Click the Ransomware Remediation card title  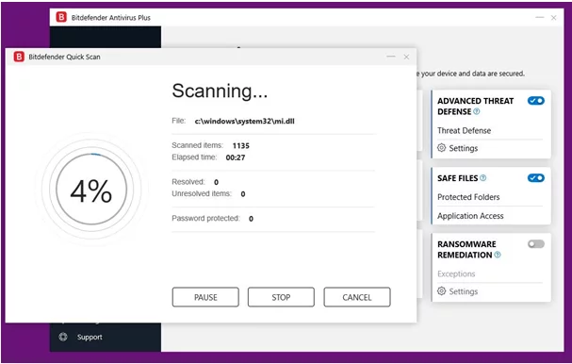click(466, 249)
